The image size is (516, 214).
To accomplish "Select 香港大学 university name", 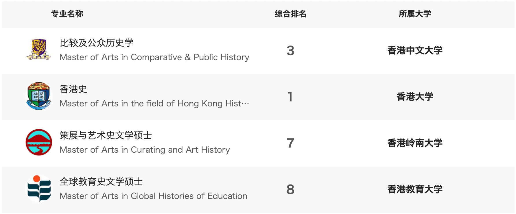I will [415, 97].
